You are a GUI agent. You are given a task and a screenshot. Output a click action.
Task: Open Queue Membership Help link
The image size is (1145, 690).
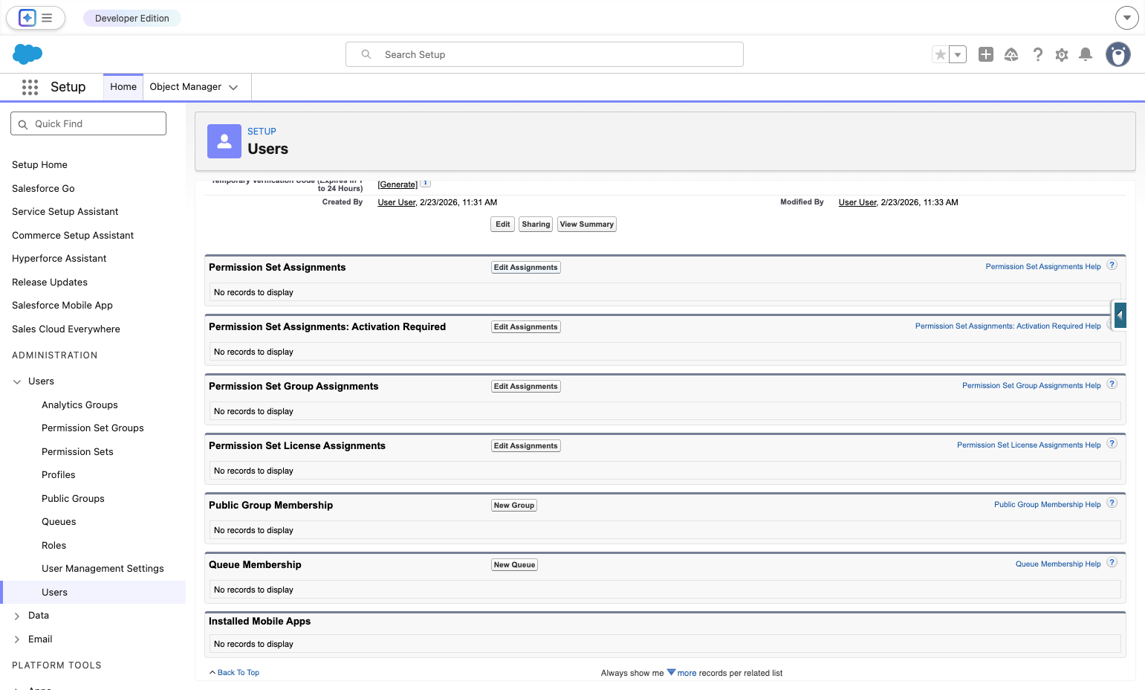click(1058, 564)
